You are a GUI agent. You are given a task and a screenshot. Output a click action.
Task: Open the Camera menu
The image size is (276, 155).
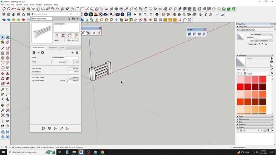19,5
